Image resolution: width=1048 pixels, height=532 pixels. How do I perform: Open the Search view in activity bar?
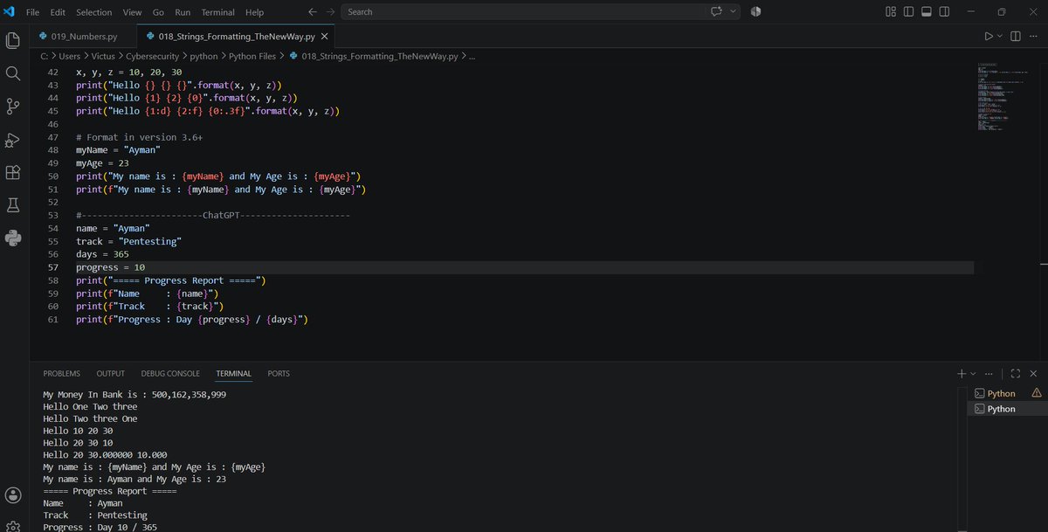point(13,73)
